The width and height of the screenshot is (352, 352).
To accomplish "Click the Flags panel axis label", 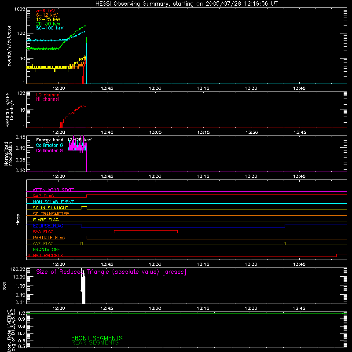I will 18,220.
